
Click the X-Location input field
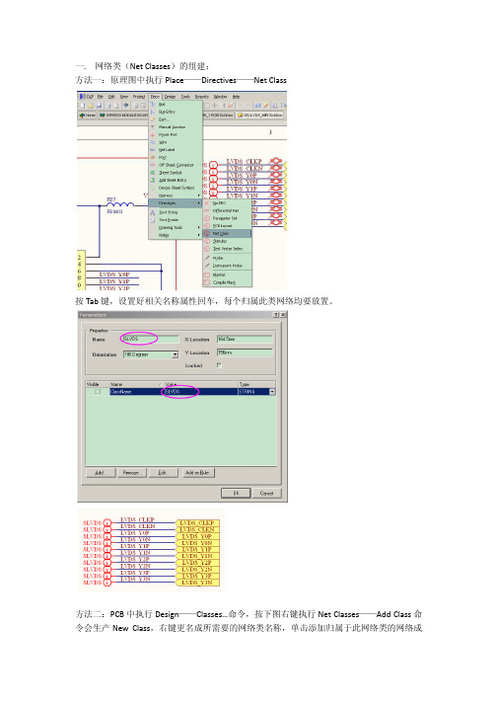245,339
